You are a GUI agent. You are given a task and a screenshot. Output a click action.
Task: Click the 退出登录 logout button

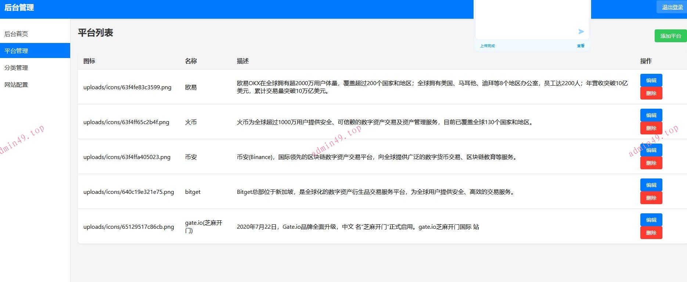[672, 7]
